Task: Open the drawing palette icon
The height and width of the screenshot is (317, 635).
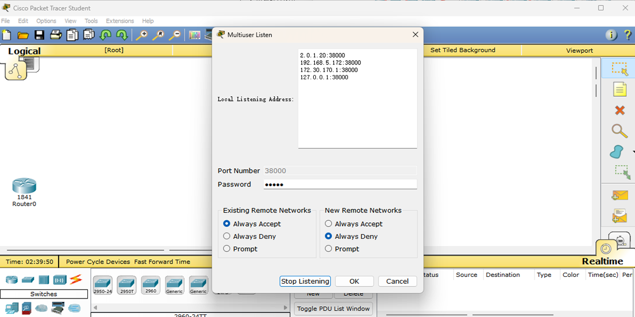Action: [x=195, y=35]
